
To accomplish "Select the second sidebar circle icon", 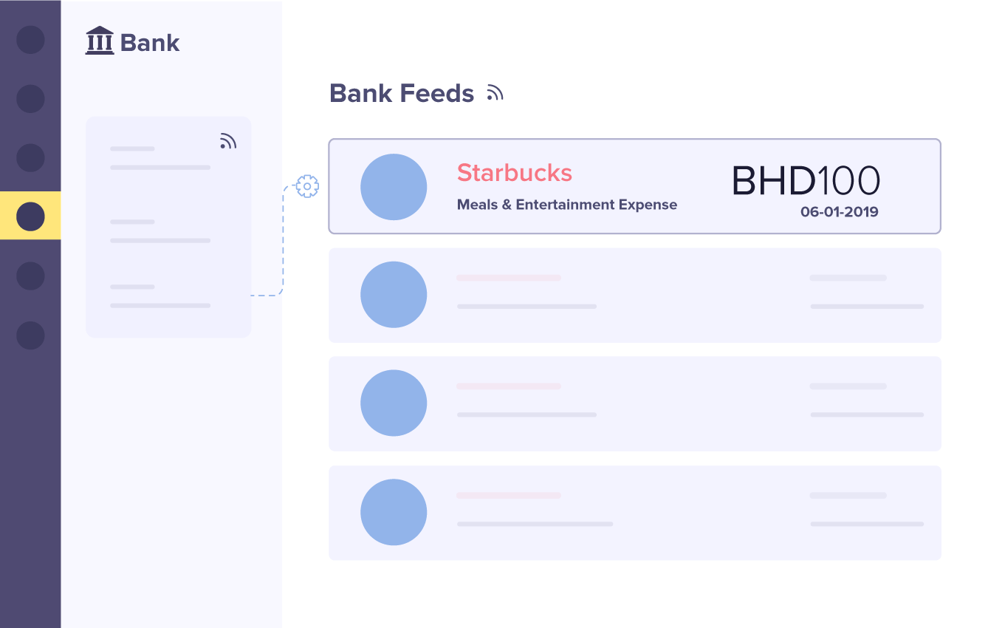I will (x=30, y=99).
